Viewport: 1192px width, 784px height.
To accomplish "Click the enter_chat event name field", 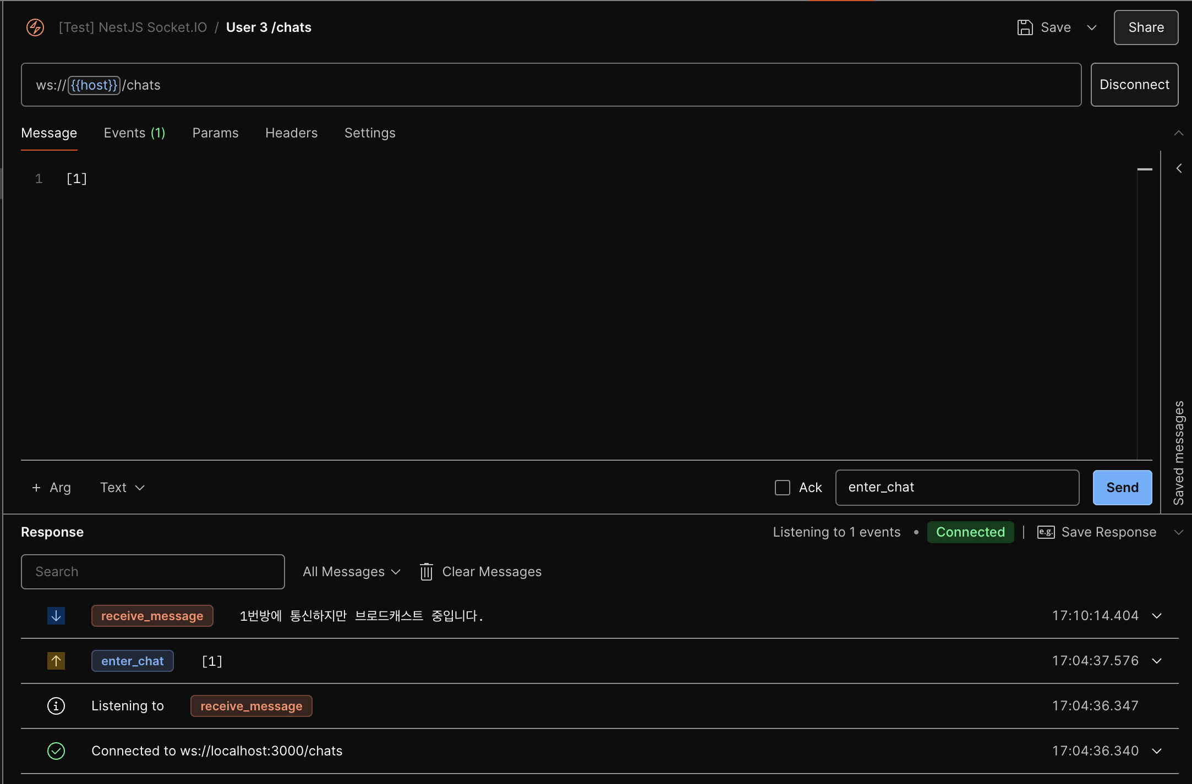I will point(956,488).
